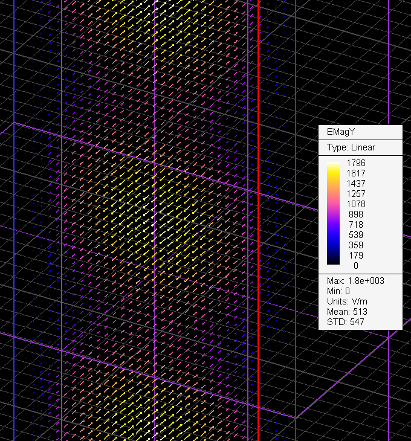Click the 718 legend value

coord(356,225)
